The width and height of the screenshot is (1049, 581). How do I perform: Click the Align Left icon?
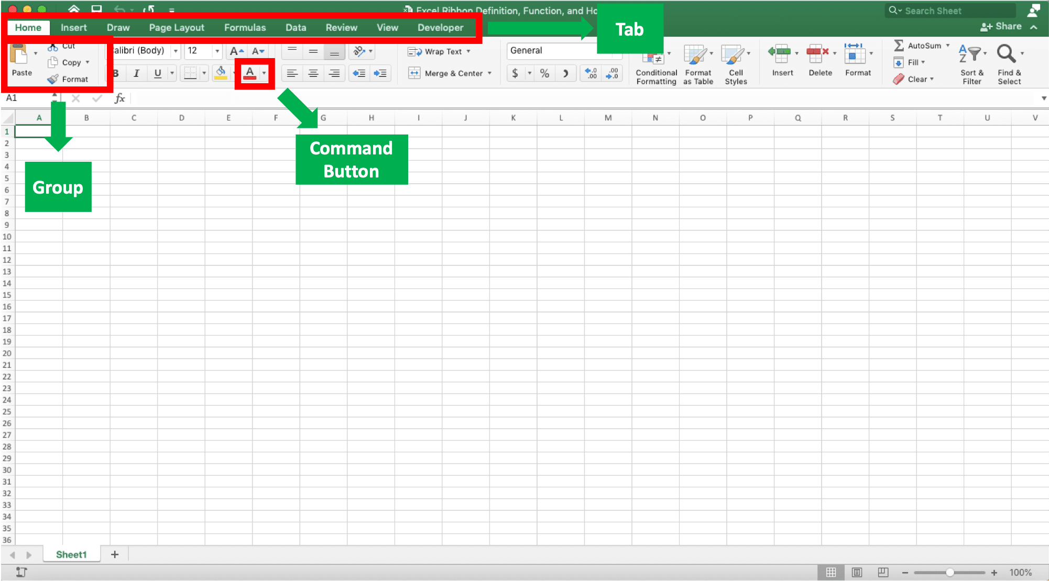coord(292,73)
